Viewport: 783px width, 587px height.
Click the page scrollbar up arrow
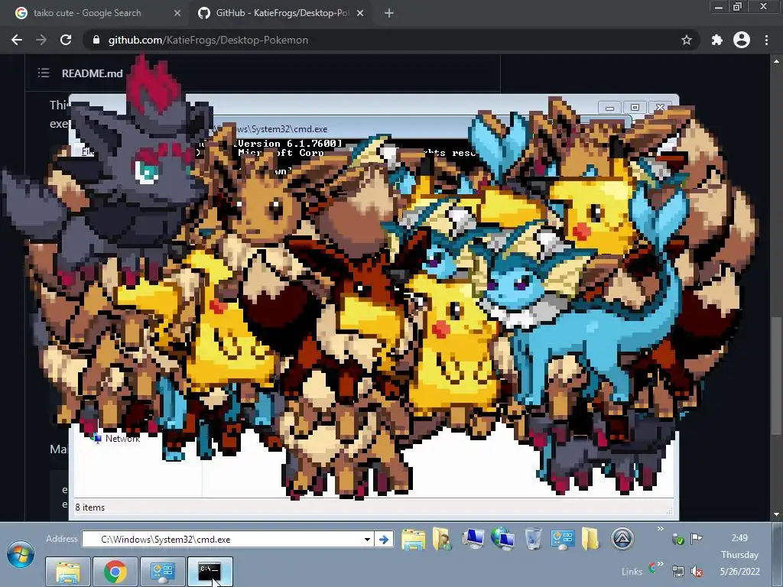tap(777, 61)
